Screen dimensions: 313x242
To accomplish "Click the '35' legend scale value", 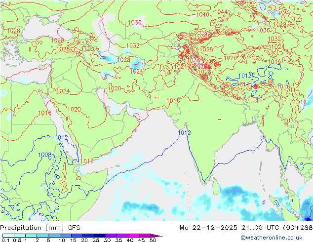I will (x=118, y=240).
